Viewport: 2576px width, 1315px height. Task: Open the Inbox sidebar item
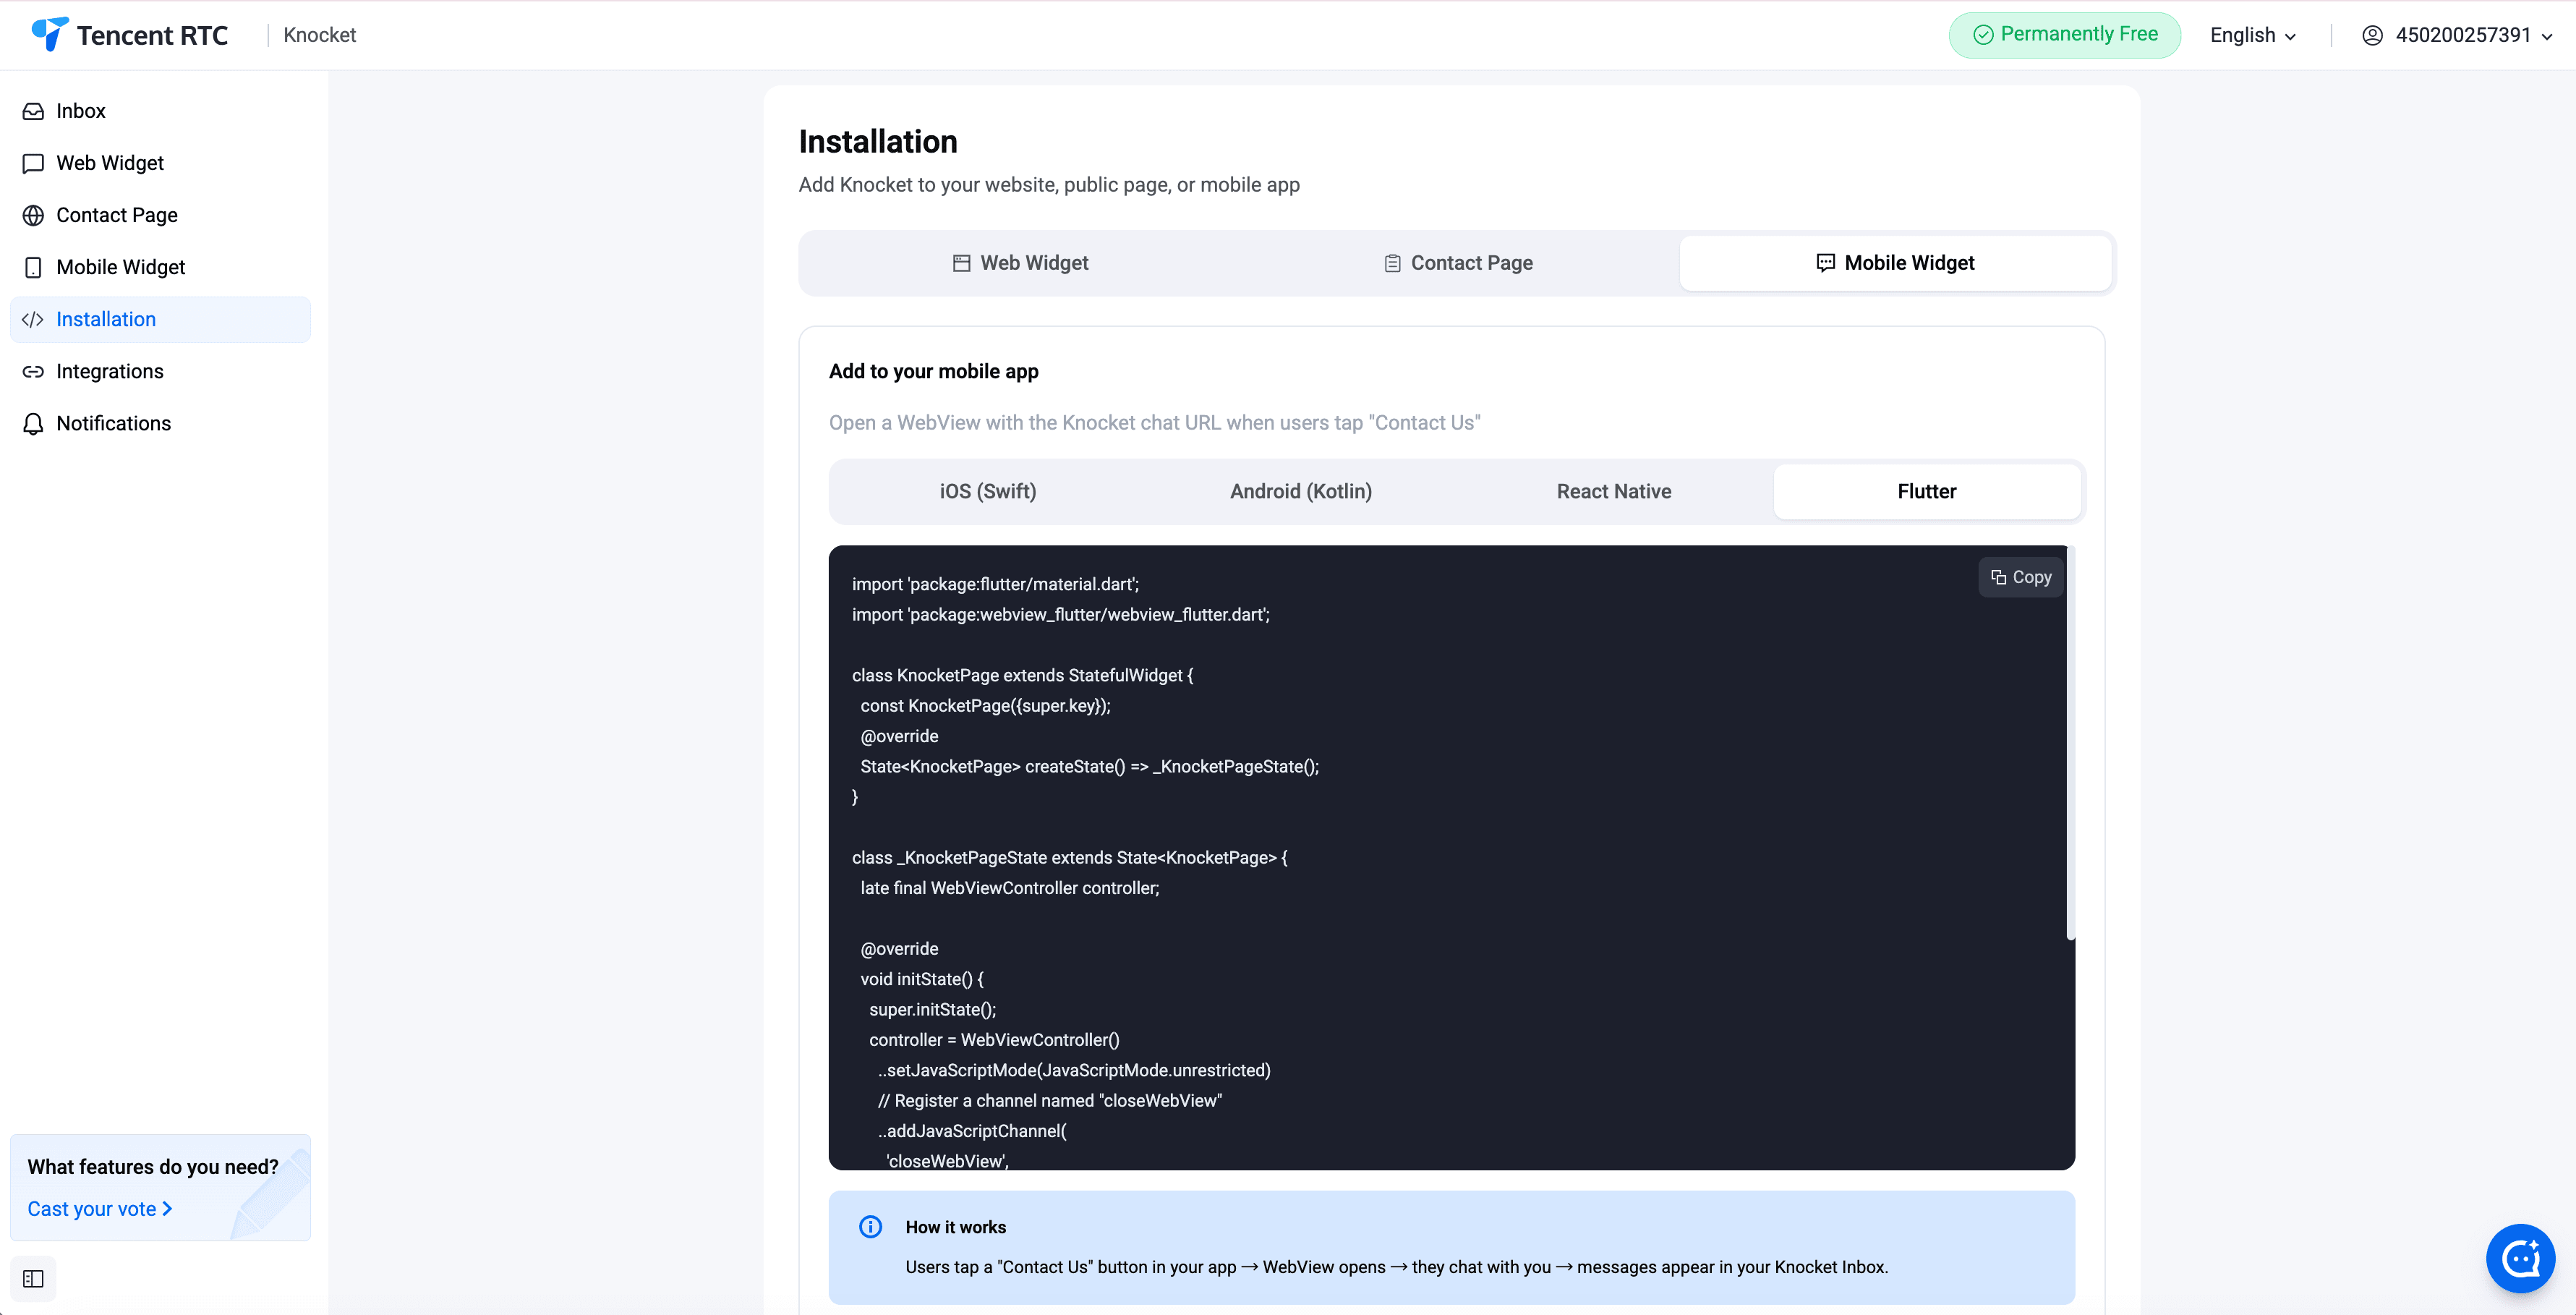160,111
